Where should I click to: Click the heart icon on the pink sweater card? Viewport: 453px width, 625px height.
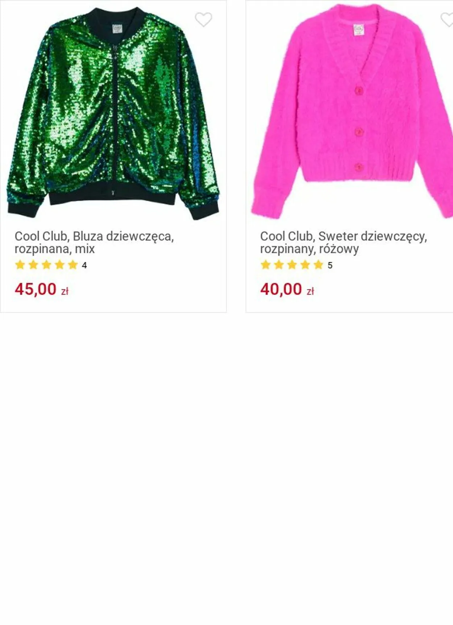tap(447, 20)
